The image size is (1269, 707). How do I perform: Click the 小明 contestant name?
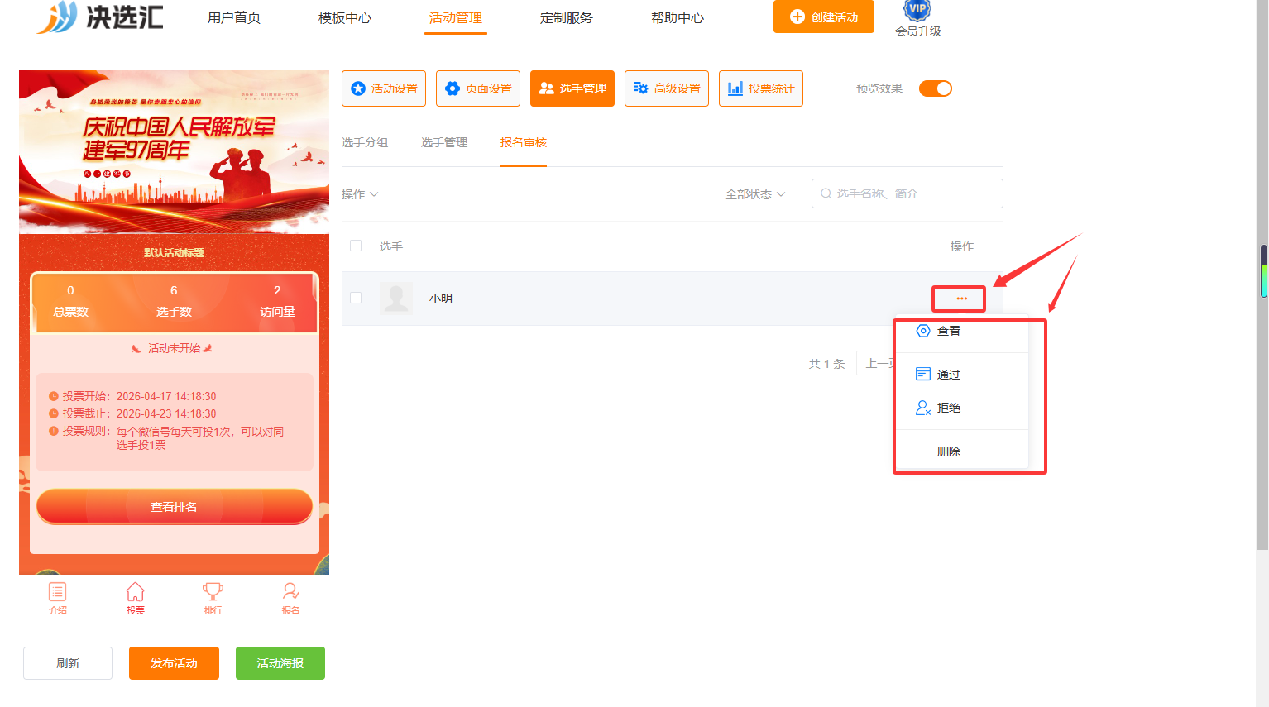pos(441,299)
